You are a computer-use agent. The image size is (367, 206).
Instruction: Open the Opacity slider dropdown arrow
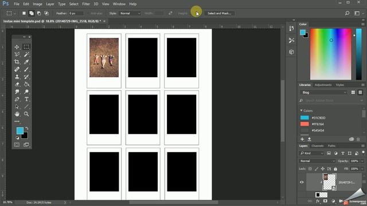(x=362, y=161)
